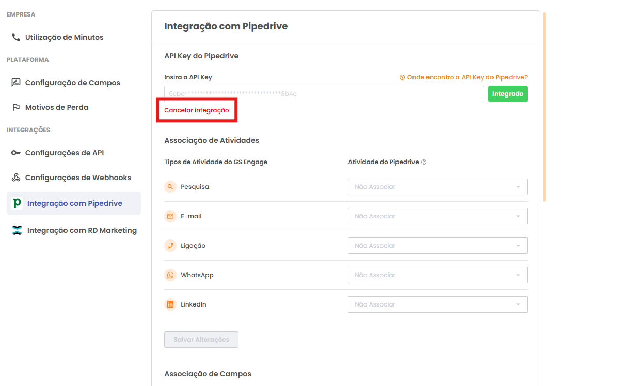Open Ligação activity association dropdown
Viewport: 636px width, 386px height.
pyautogui.click(x=438, y=246)
